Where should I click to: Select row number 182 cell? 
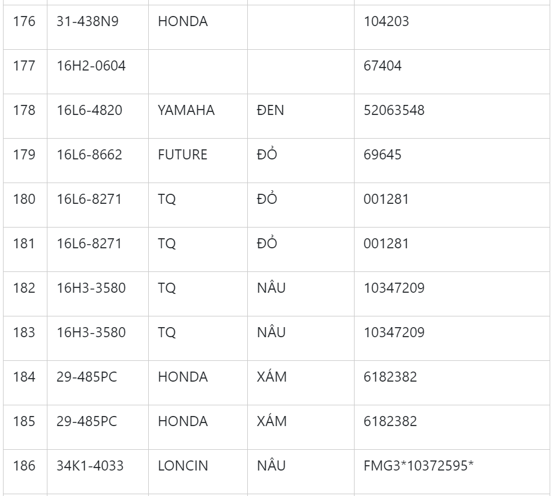[24, 289]
